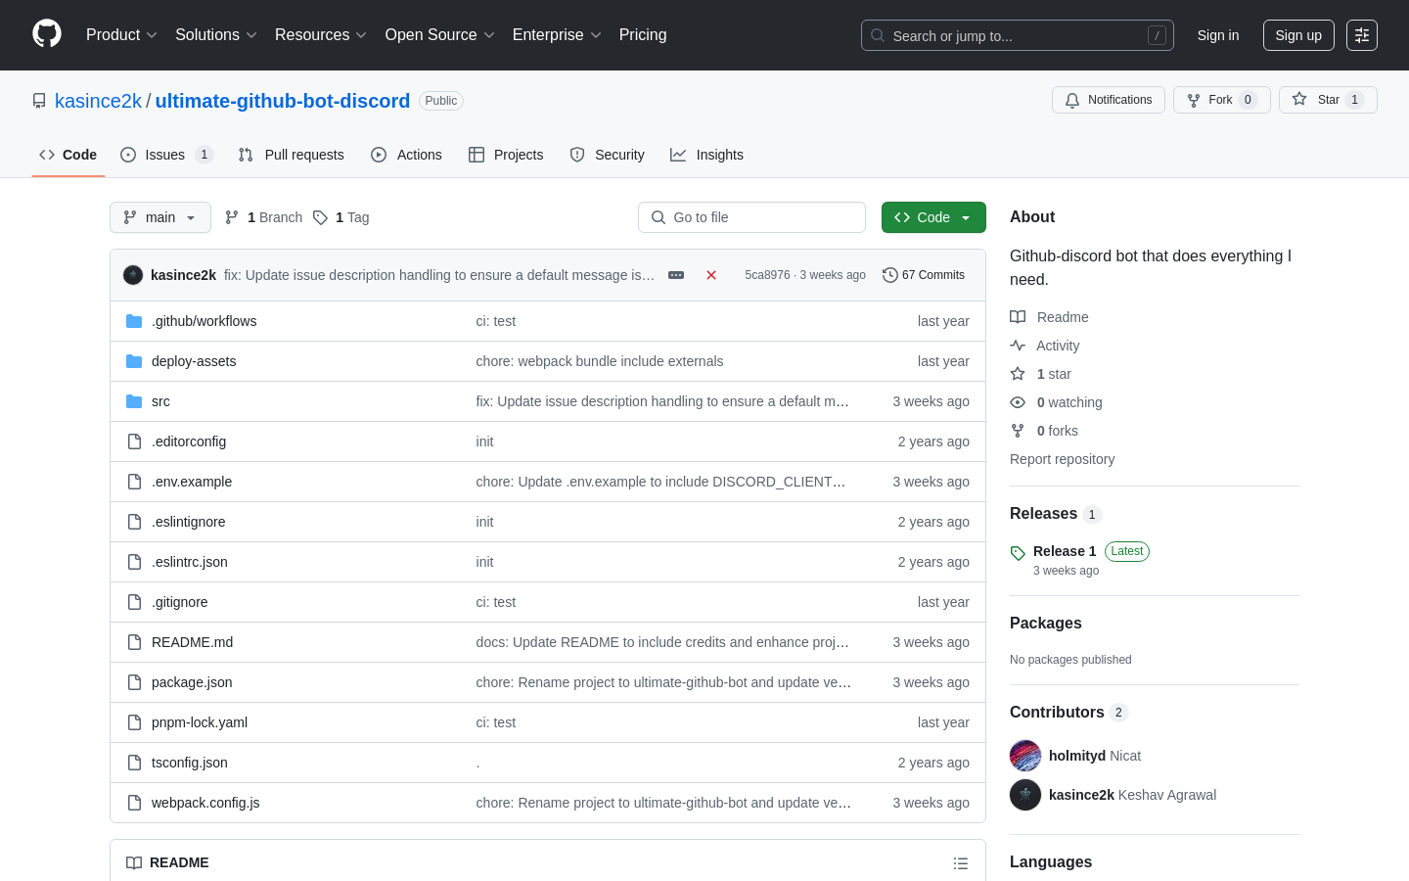Star this repository
The height and width of the screenshot is (881, 1409).
(1328, 100)
